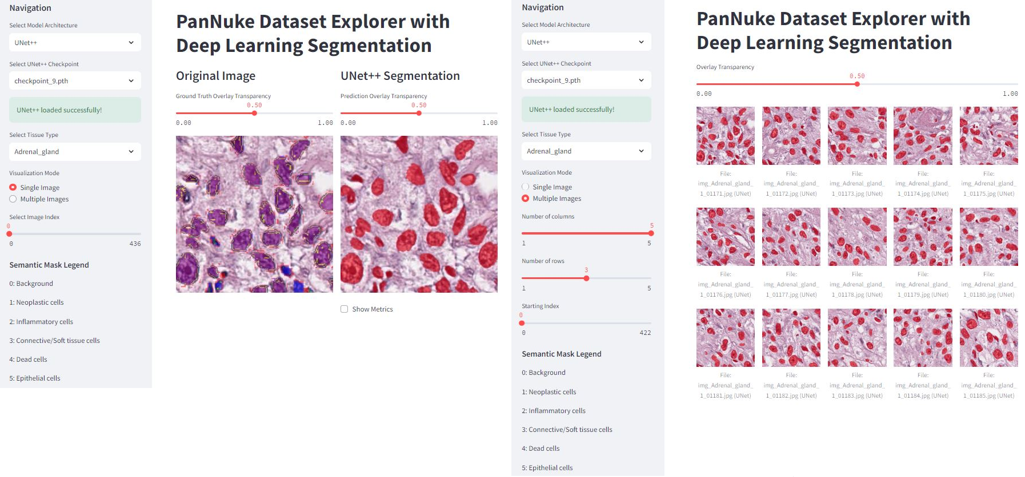
Task: Open left Adrenal_gland tissue type dropdown
Action: 74,152
